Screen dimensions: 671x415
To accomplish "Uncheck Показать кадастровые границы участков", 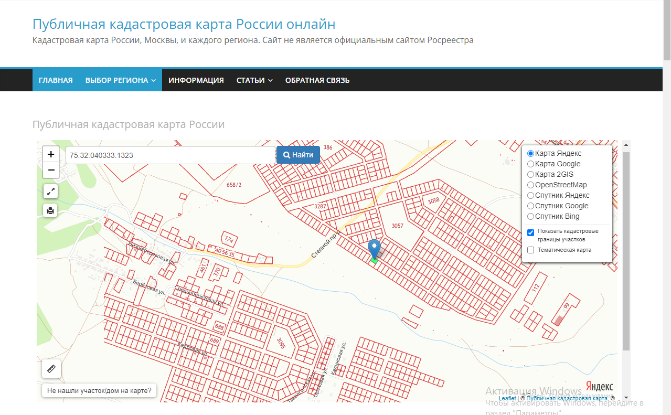I will point(530,232).
